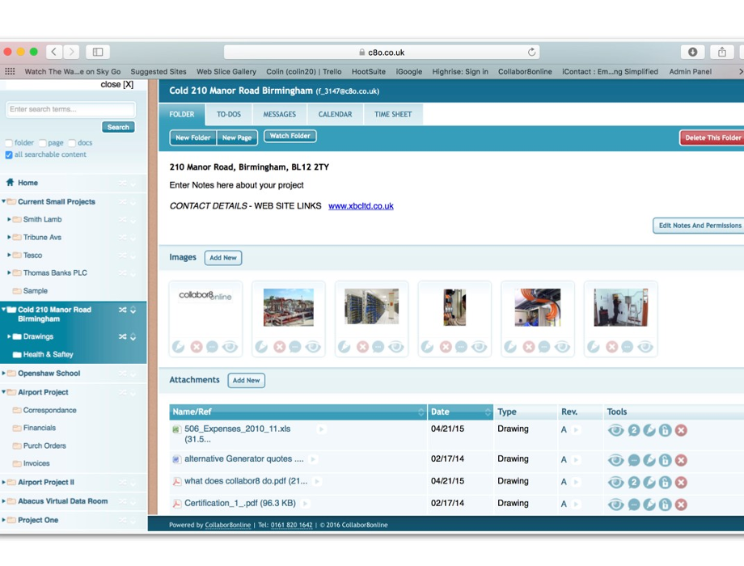Click the Home icon in sidebar
744x566 pixels.
click(10, 182)
